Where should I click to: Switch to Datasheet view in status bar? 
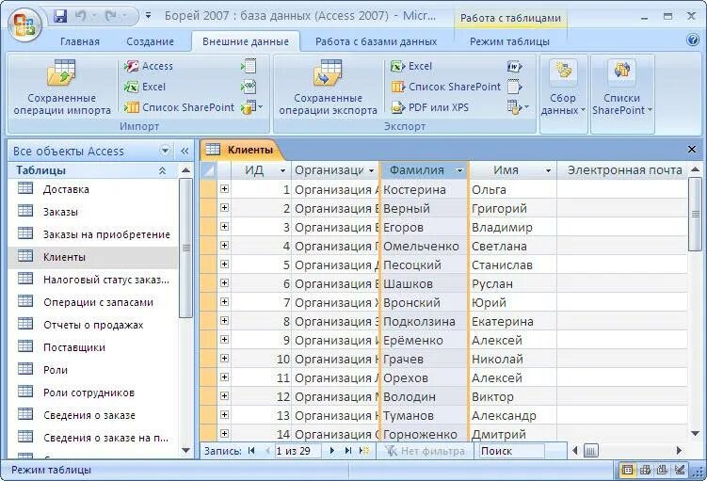[627, 470]
